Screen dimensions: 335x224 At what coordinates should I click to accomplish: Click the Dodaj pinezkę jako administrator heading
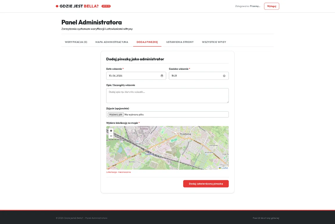click(x=135, y=59)
